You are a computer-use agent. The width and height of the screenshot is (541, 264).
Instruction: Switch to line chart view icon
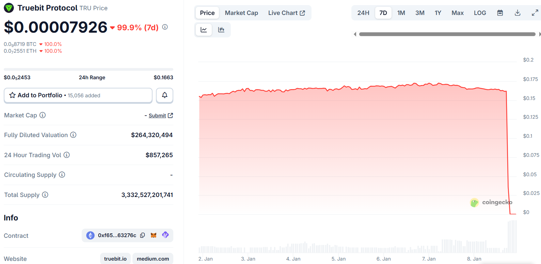204,30
